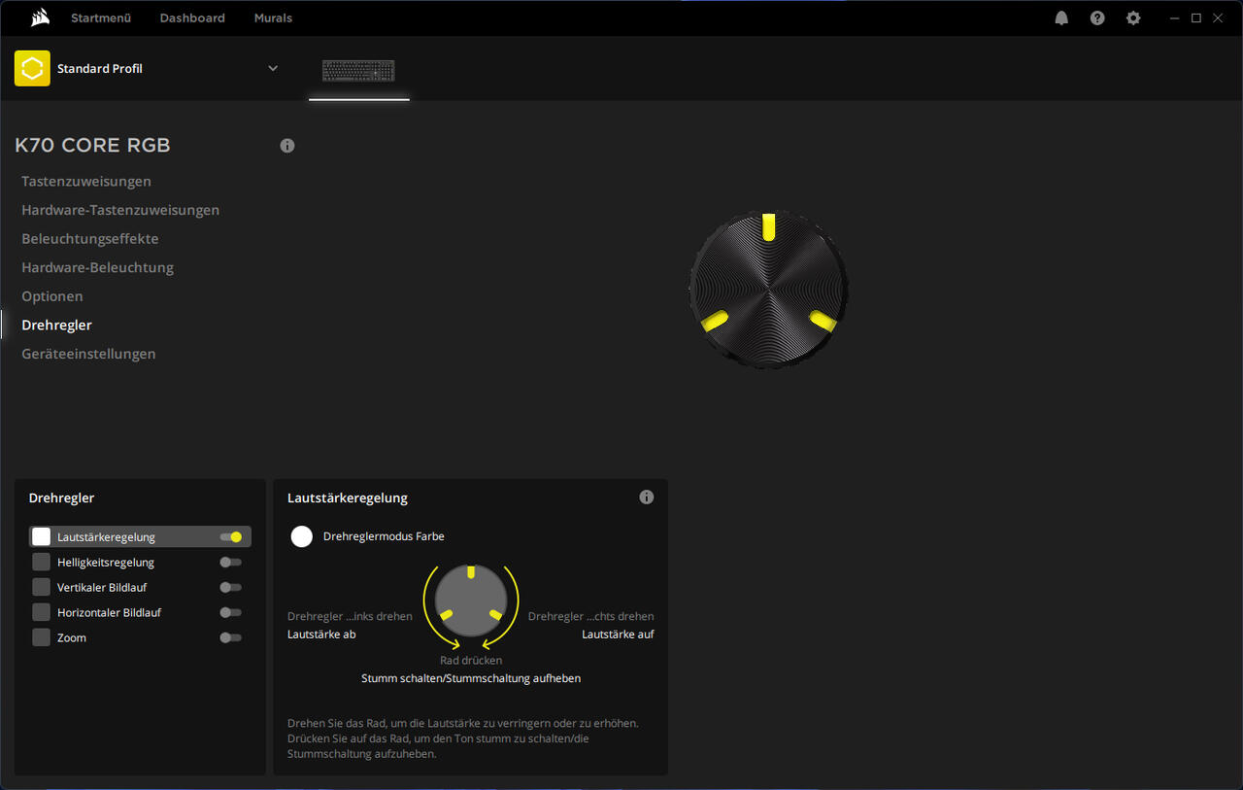Click the Vertikaler Bildlauf mode square icon
This screenshot has width=1243, height=790.
tap(41, 587)
